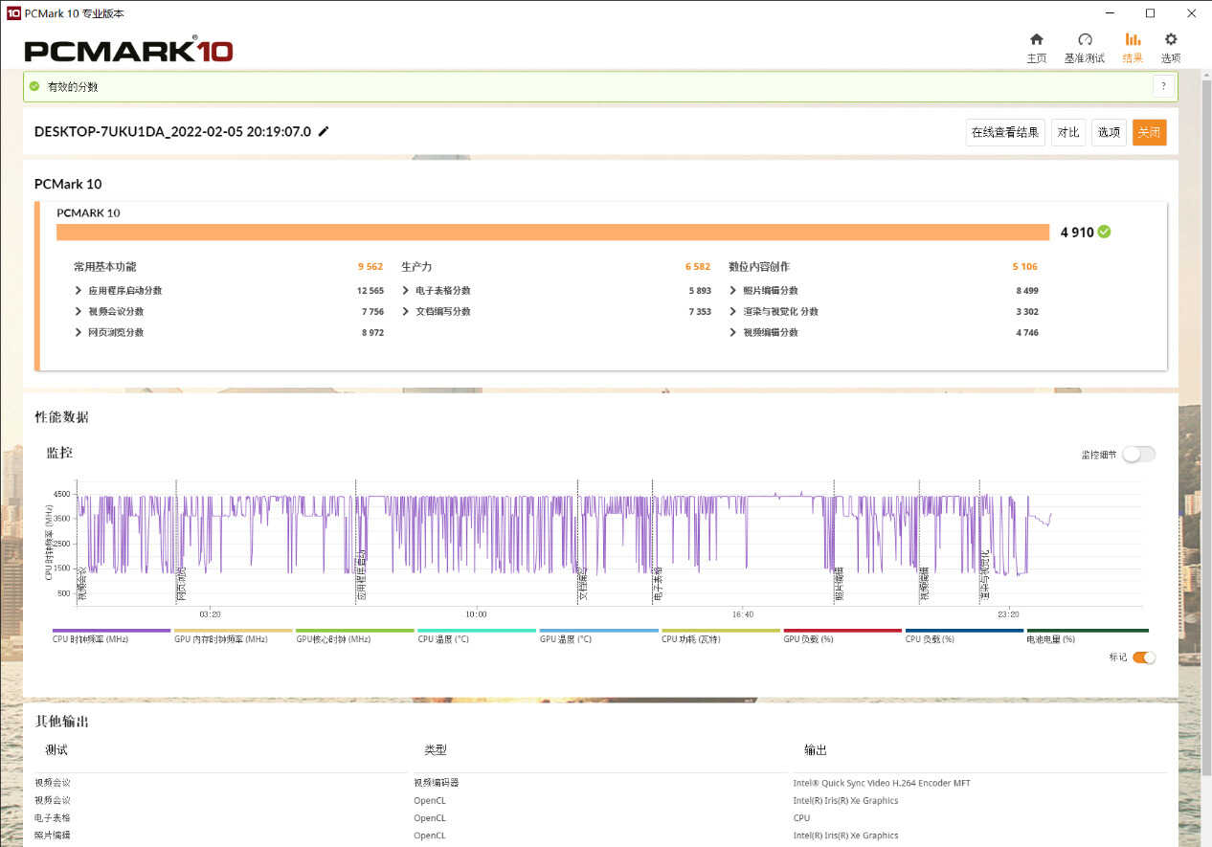
Task: Click the 视频编码器 type cell
Action: pyautogui.click(x=437, y=783)
